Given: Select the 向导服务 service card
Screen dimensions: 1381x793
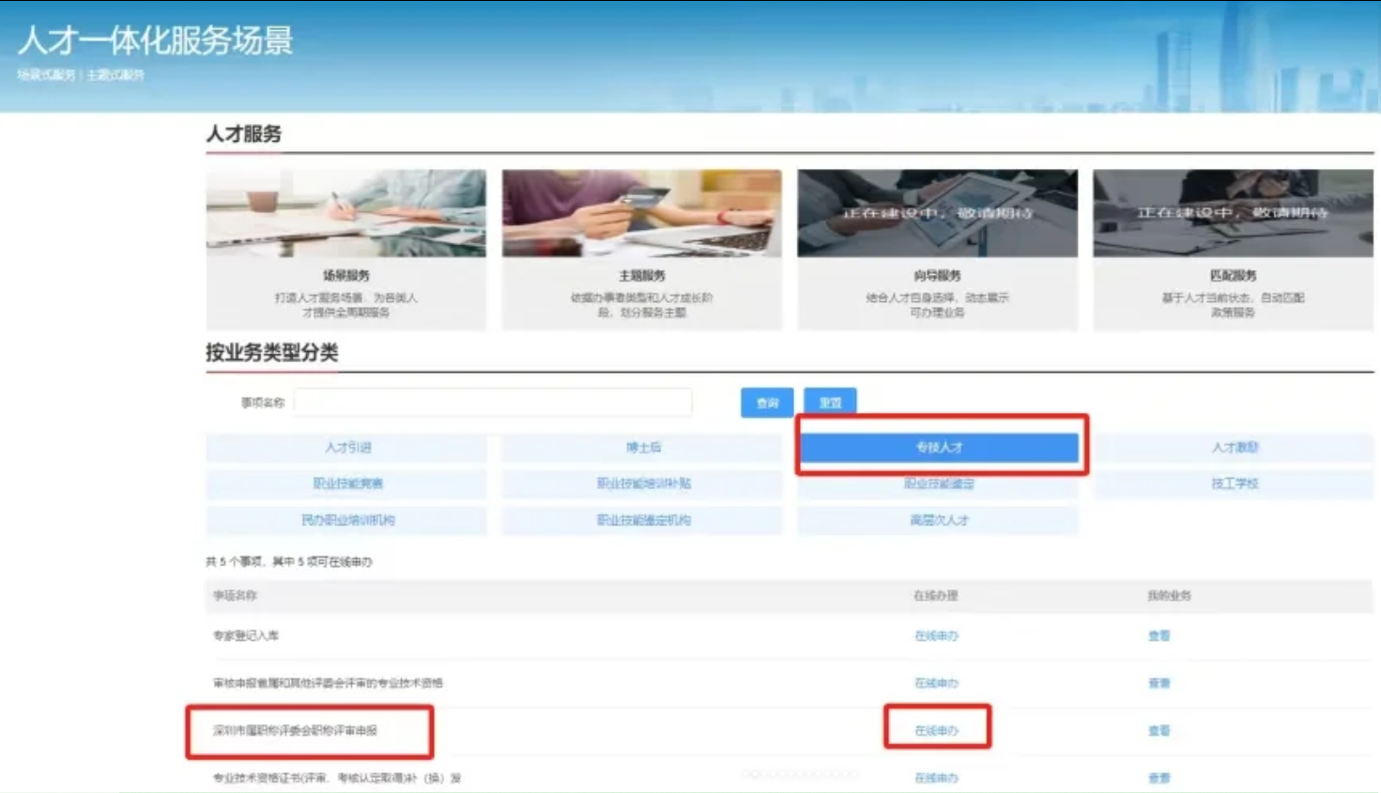Looking at the screenshot, I should click(937, 249).
